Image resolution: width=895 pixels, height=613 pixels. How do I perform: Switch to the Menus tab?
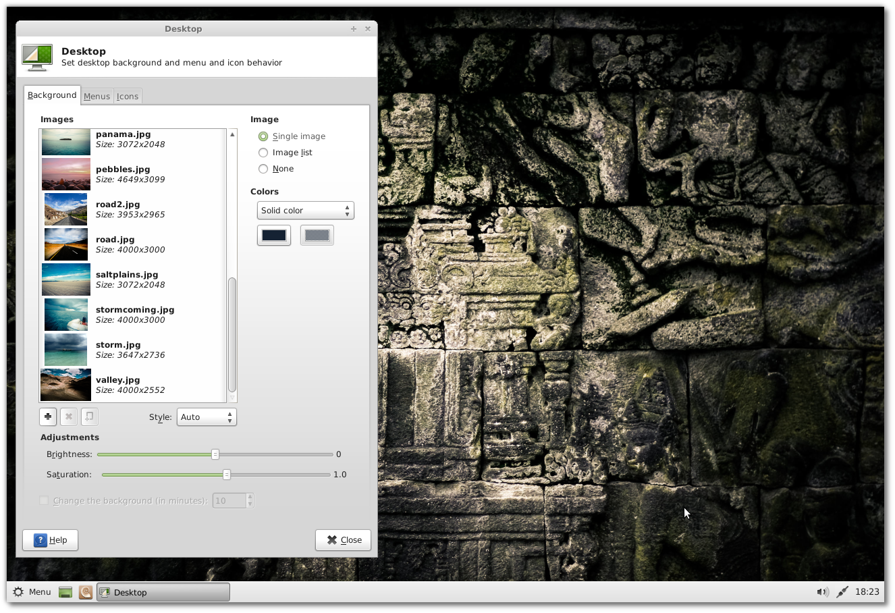click(97, 96)
